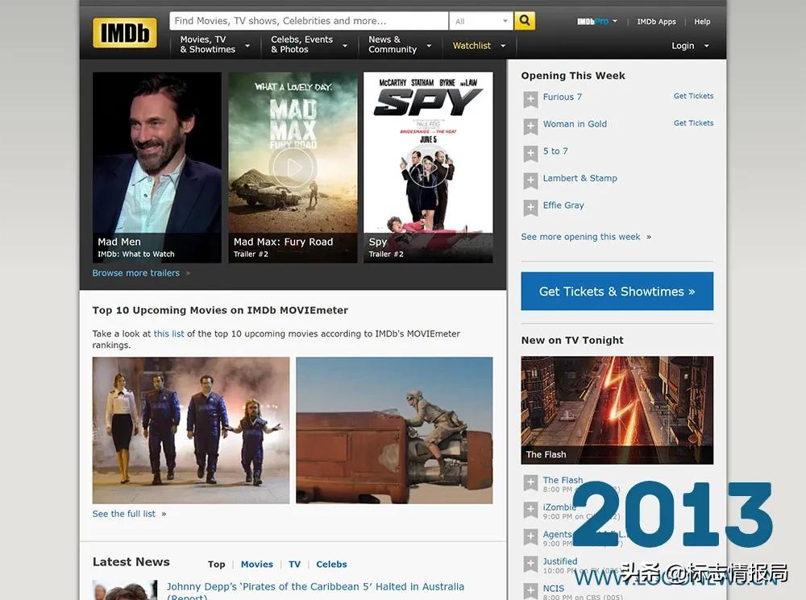The height and width of the screenshot is (600, 806).
Task: Add Justified to watchlist icon
Action: coord(530,564)
